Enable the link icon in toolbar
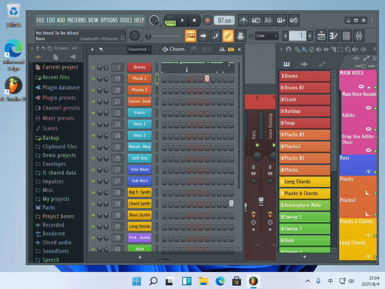 coord(228,36)
